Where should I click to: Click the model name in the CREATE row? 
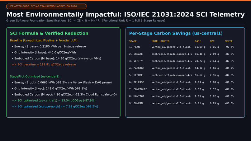click(172, 54)
